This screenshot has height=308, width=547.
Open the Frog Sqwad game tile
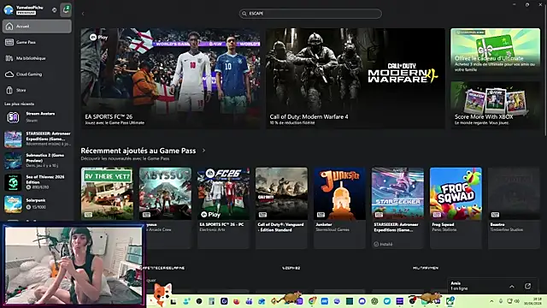(x=456, y=208)
